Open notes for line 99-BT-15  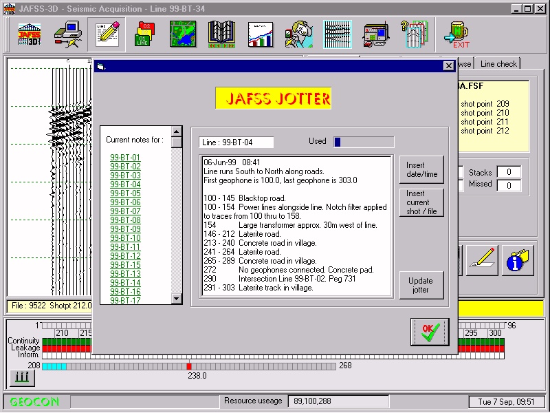(x=125, y=265)
